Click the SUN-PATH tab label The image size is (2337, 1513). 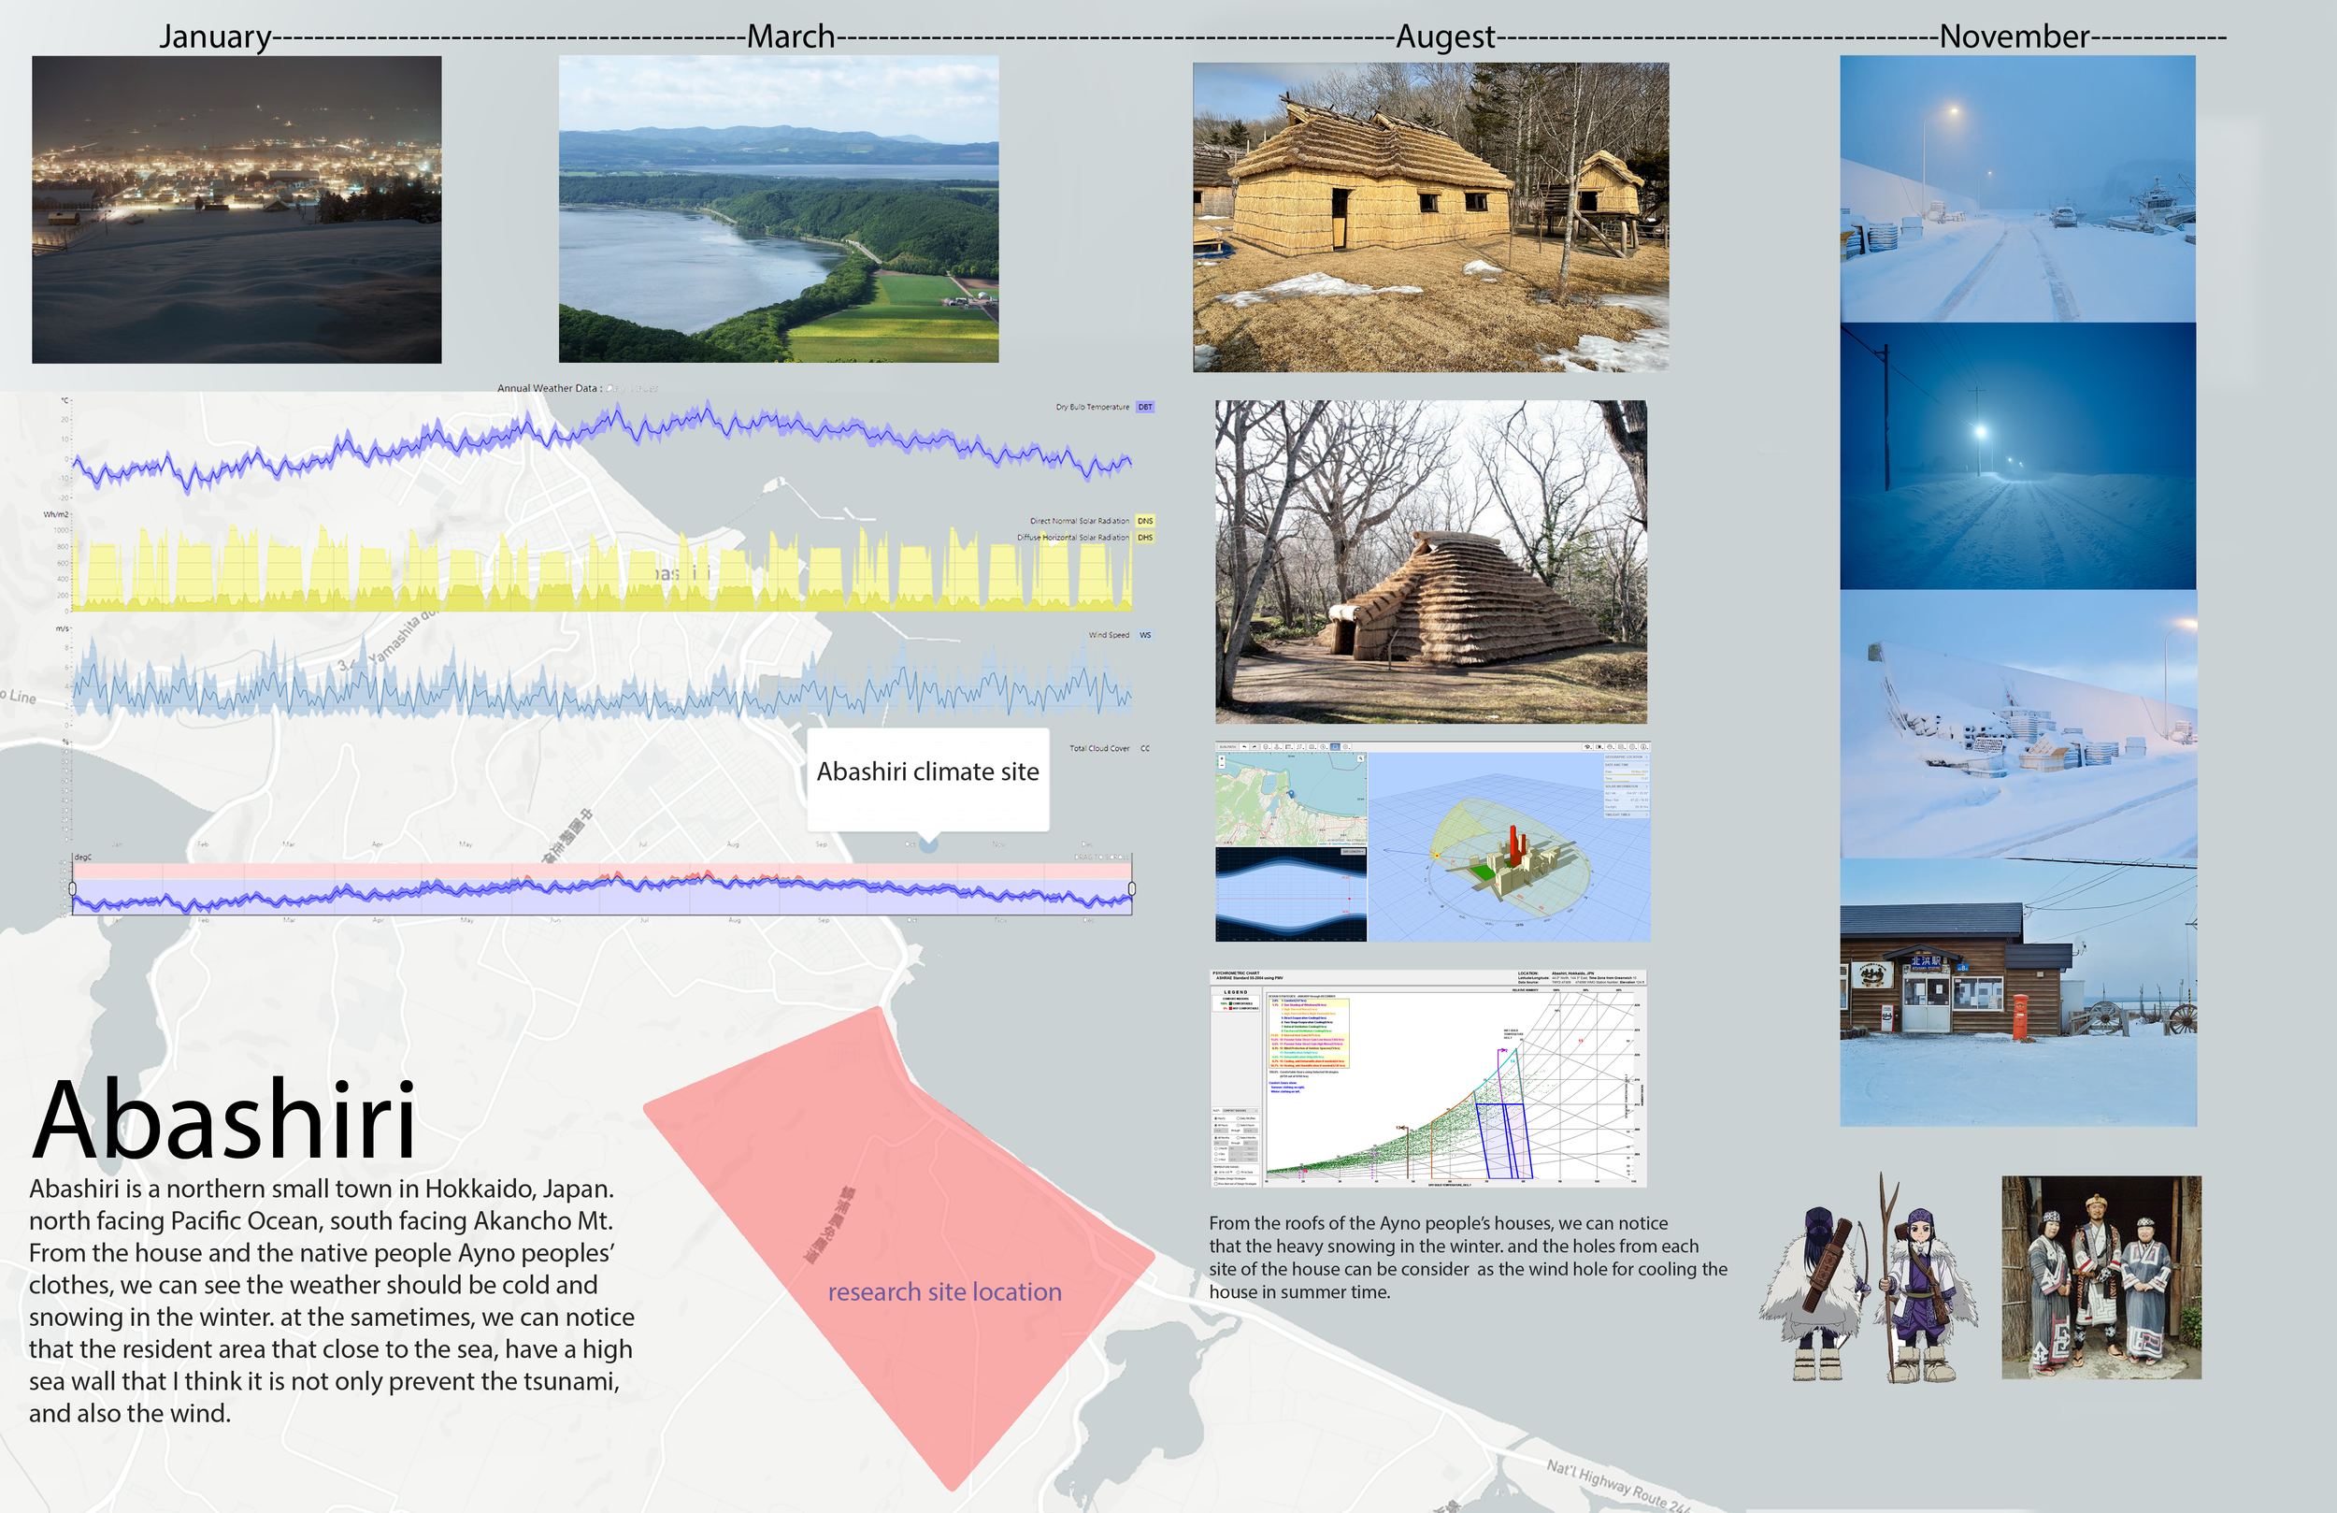(x=1227, y=746)
